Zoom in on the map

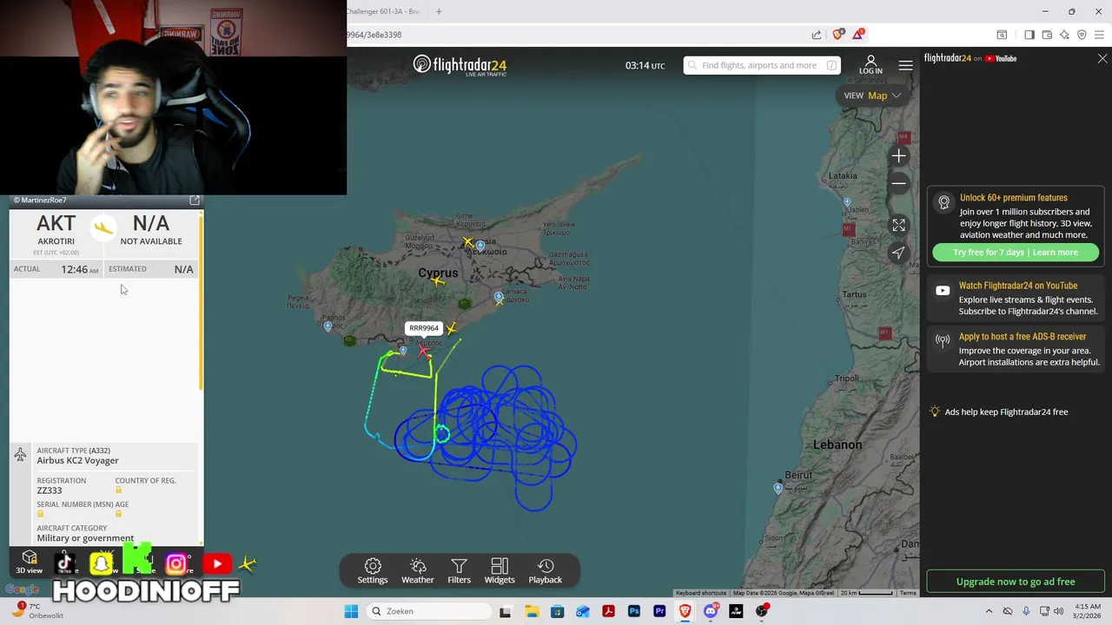pos(899,156)
